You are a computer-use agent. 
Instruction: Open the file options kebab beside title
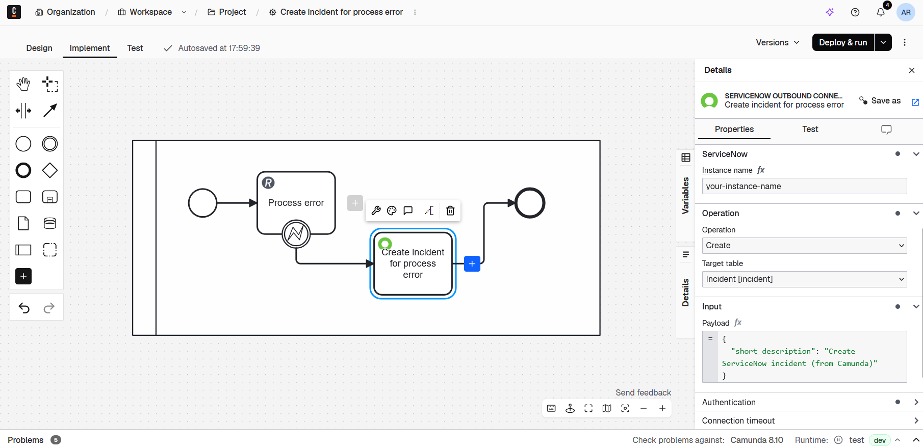point(415,12)
